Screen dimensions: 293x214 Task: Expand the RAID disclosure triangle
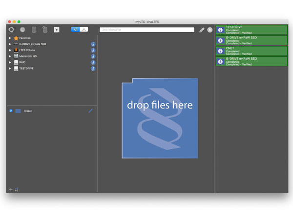pos(10,62)
